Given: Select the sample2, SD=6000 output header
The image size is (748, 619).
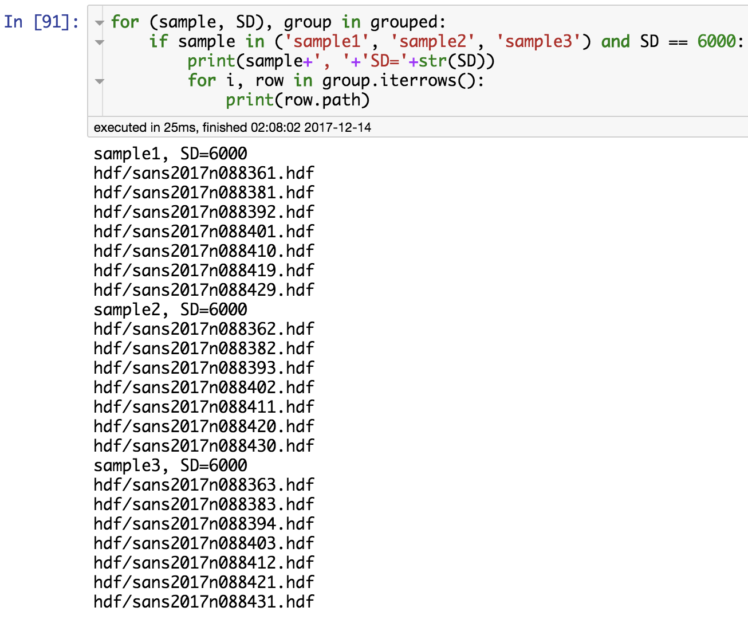Looking at the screenshot, I should click(x=170, y=309).
